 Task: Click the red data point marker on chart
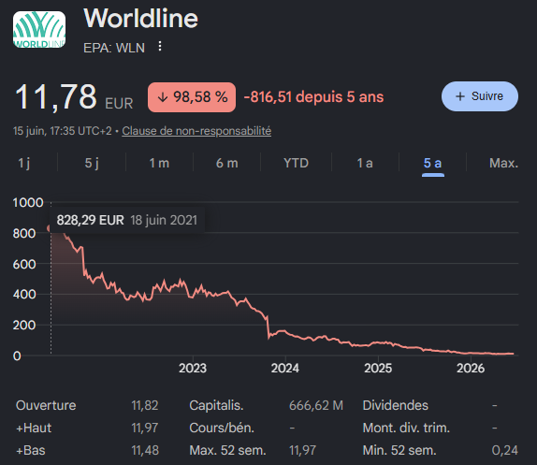pyautogui.click(x=50, y=228)
